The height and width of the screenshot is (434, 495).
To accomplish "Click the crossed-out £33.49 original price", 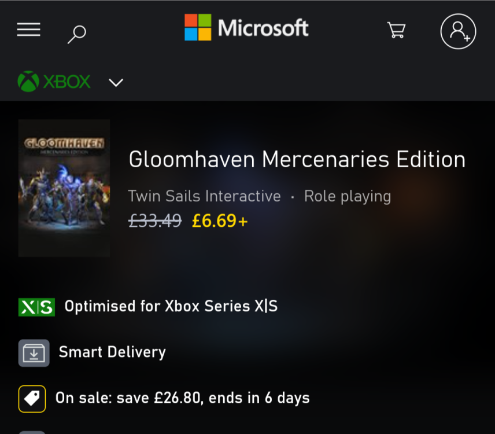I will click(x=154, y=220).
